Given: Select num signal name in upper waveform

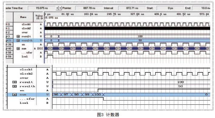Looking at the screenshot, I should coord(24,49).
